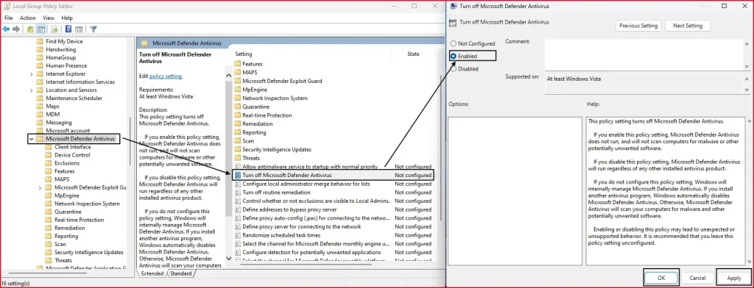Click the HomeGroup folder icon in tree
This screenshot has height=288, width=754.
[40, 57]
